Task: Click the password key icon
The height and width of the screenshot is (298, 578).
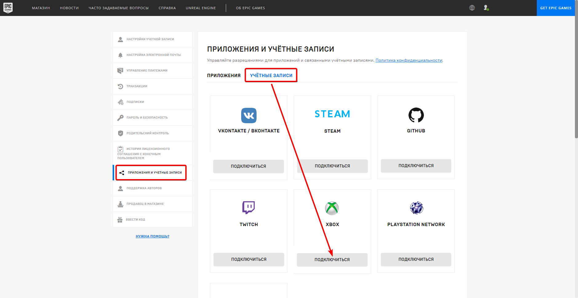Action: pyautogui.click(x=120, y=118)
